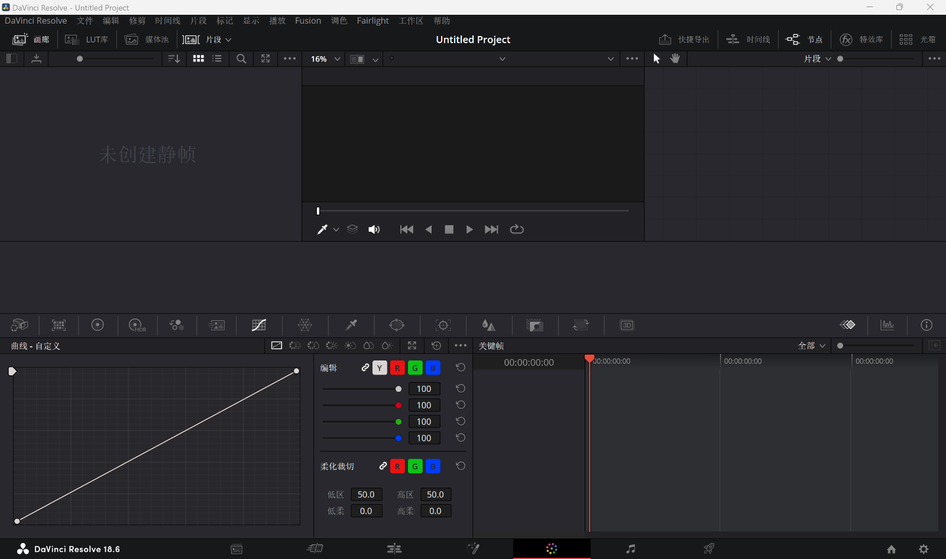Open the Fusion menu

(x=308, y=21)
